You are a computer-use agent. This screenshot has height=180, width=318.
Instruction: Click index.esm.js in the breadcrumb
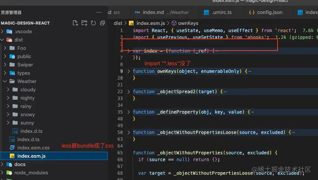(150, 23)
